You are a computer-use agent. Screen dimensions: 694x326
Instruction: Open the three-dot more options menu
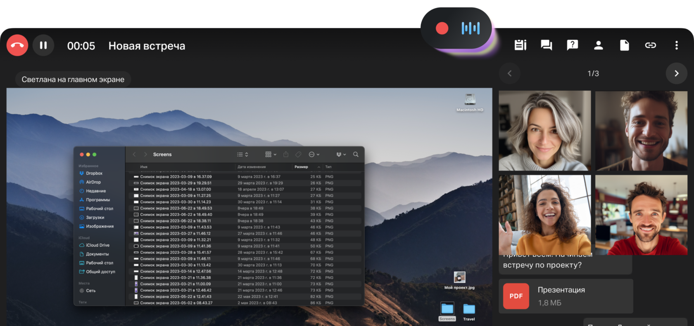coord(676,45)
